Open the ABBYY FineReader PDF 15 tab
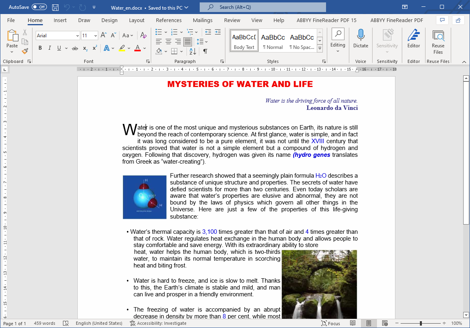The width and height of the screenshot is (470, 328). 326,20
